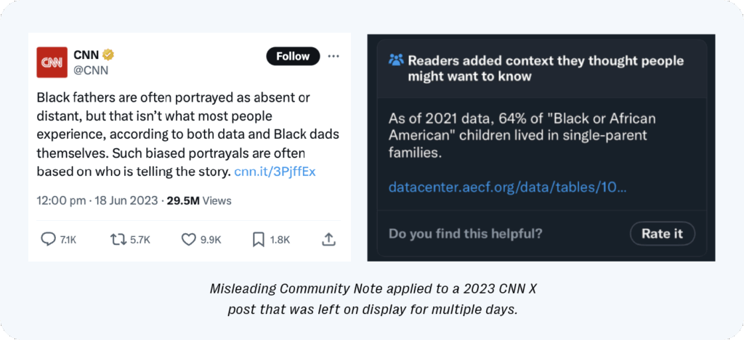Click the 7.1K replies count

tap(68, 239)
